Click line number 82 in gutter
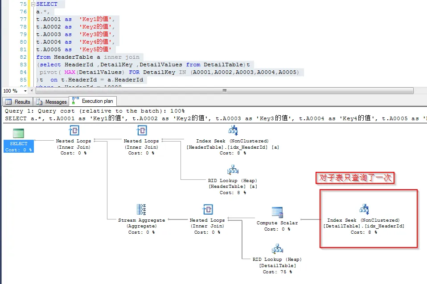The image size is (427, 284). pyautogui.click(x=23, y=57)
